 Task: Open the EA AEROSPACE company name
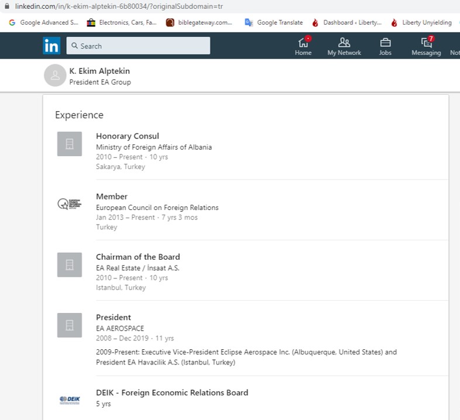[120, 329]
